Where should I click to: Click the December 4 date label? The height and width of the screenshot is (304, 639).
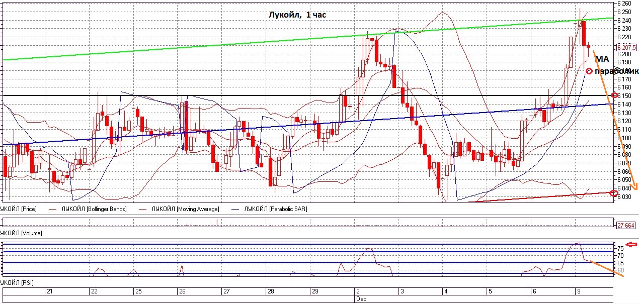(445, 291)
